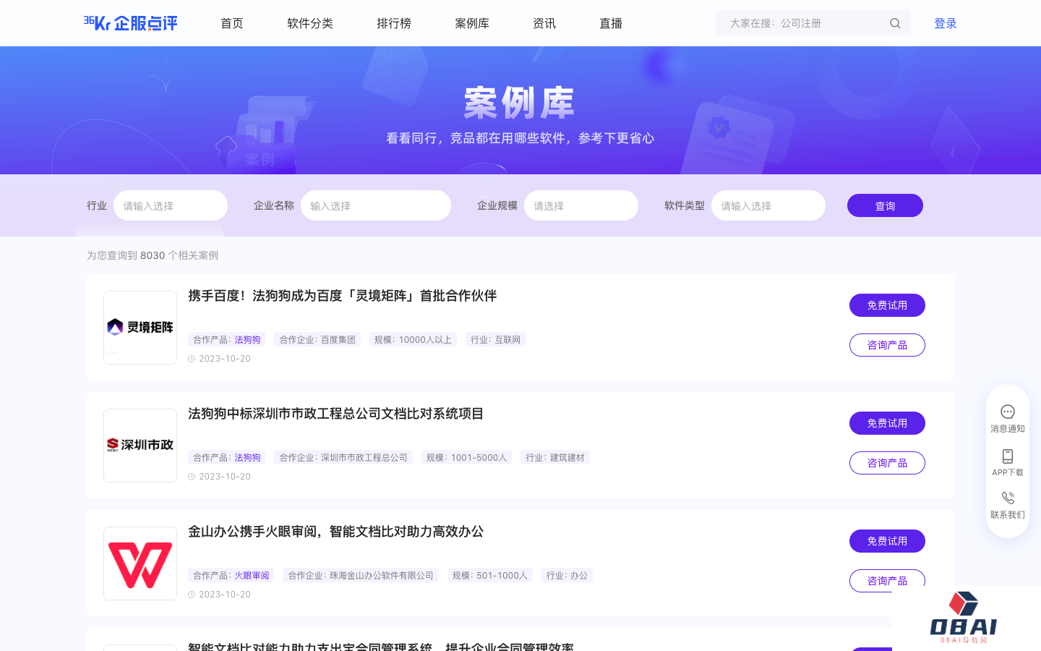Click 联系我们 telephone icon

(1008, 498)
